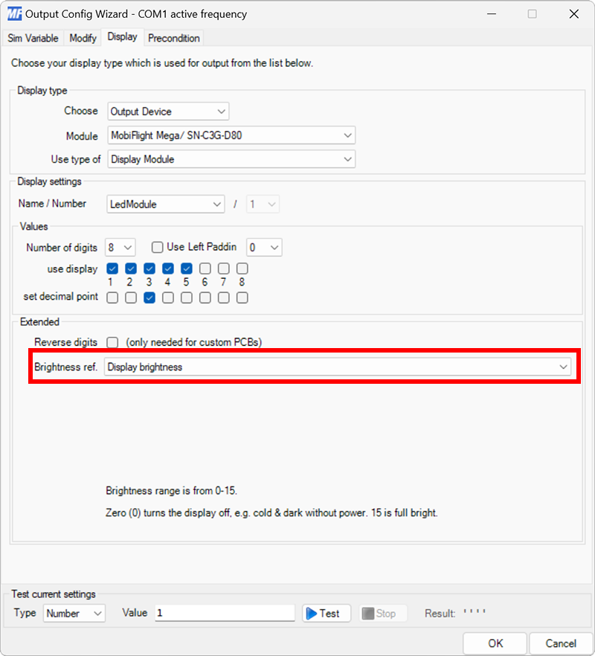Uncheck use display digit 1

pos(112,268)
